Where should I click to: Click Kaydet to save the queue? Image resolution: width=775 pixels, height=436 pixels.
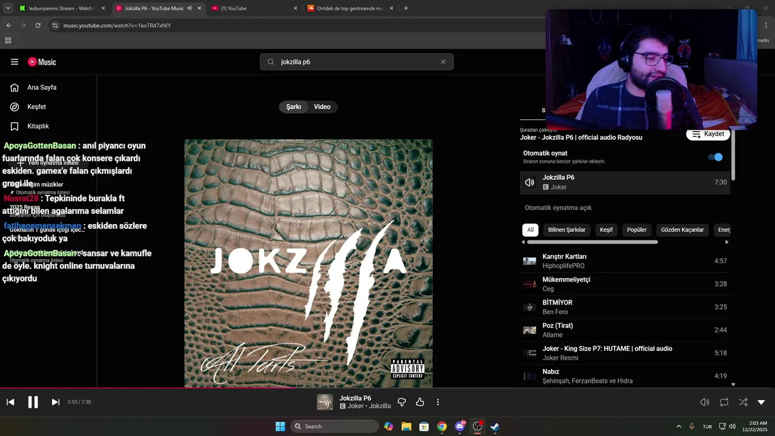pos(708,134)
